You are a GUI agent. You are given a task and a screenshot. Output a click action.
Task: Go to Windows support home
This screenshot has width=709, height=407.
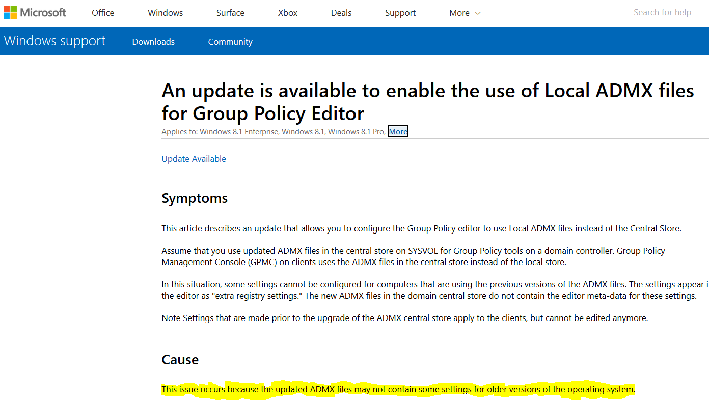54,41
